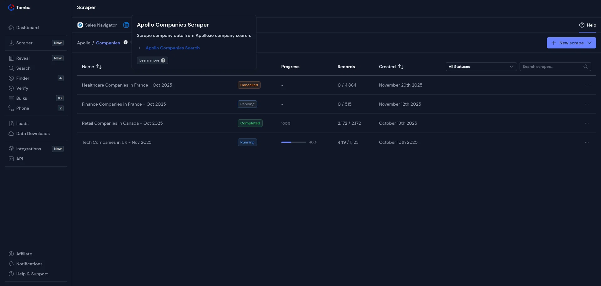
Task: Click the Finder person icon in sidebar
Action: tap(11, 78)
